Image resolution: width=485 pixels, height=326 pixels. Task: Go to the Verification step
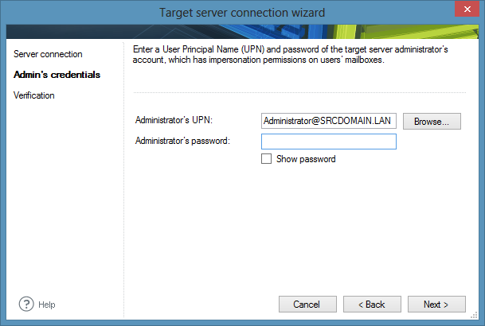(34, 95)
